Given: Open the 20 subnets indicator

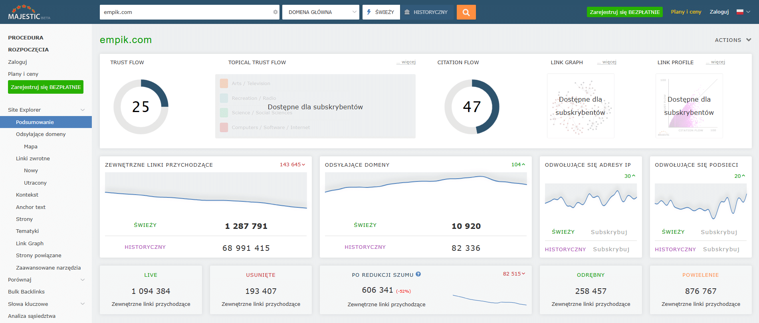Looking at the screenshot, I should 740,176.
